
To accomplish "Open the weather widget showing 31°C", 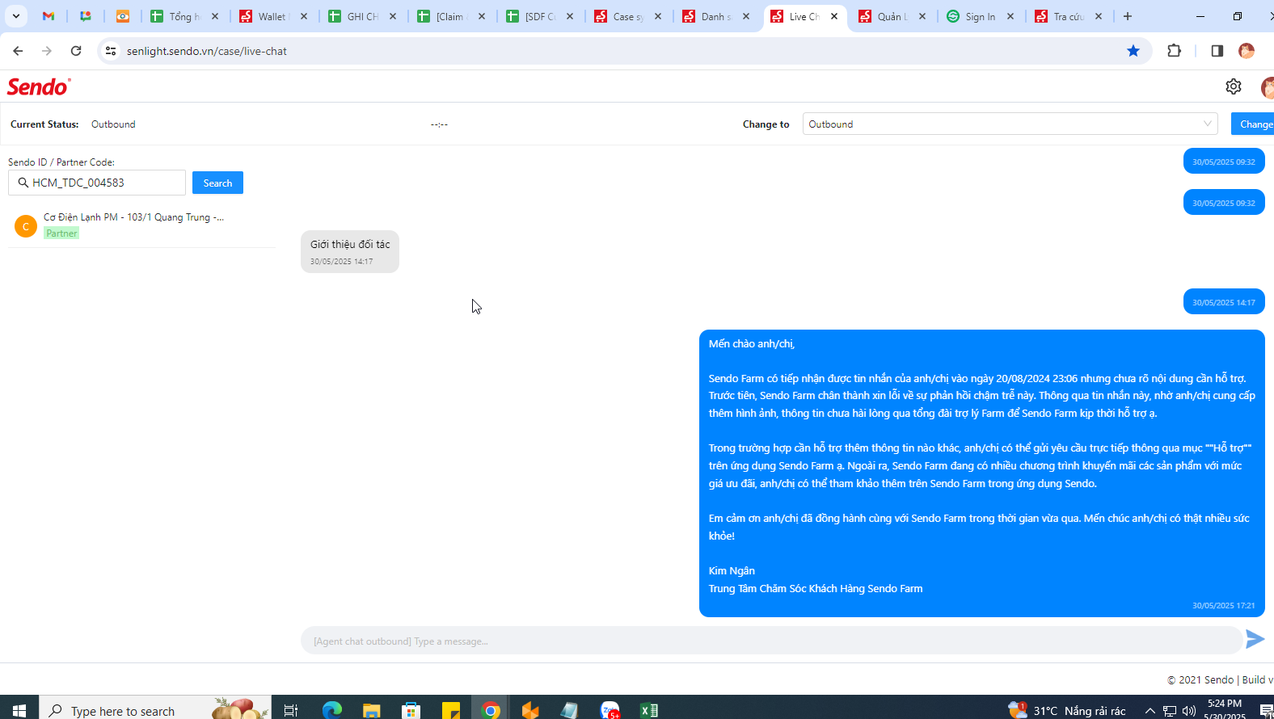I will (1067, 710).
